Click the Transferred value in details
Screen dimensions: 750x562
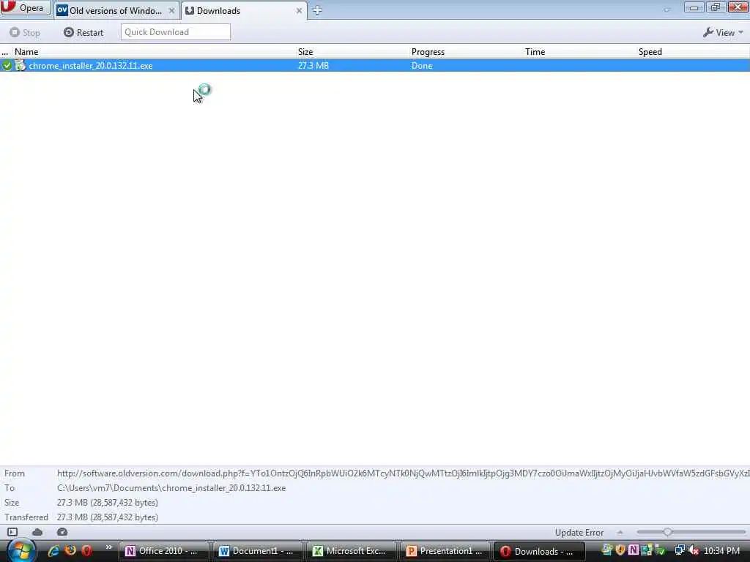click(x=107, y=517)
